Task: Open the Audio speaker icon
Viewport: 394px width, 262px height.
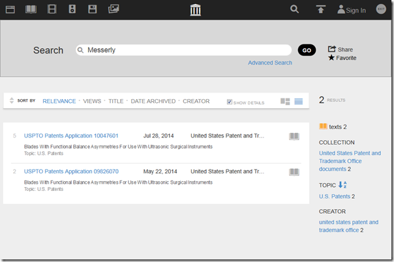Action: (72, 9)
